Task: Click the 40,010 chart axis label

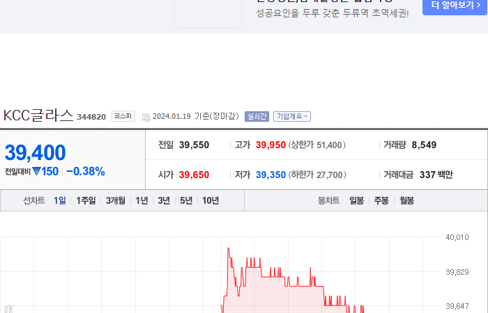Action: tap(457, 238)
